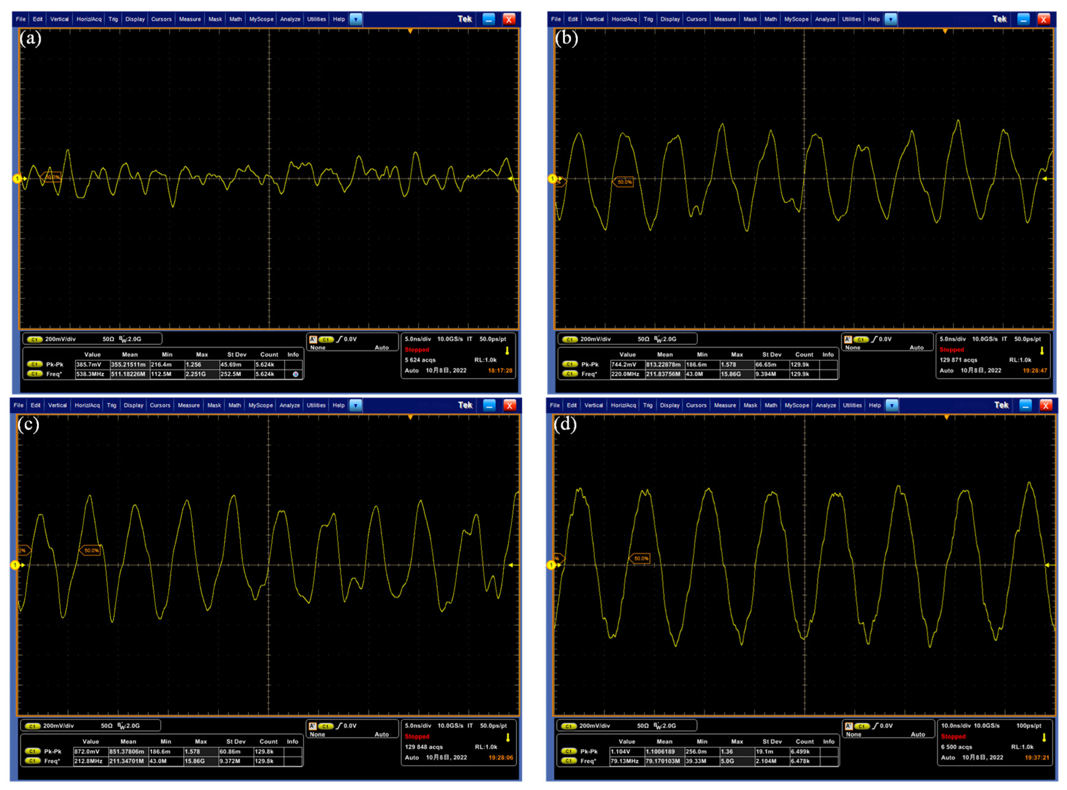Expand the blue dropdown arrow in panel (a) menu bar
This screenshot has width=1067, height=790.
click(x=356, y=19)
